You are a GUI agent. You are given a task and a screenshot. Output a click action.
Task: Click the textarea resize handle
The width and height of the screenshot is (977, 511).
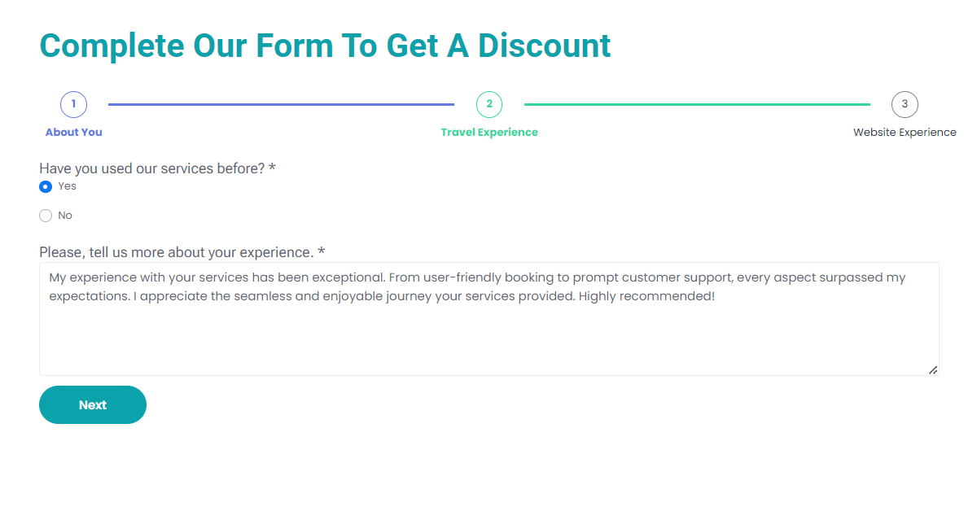tap(931, 370)
